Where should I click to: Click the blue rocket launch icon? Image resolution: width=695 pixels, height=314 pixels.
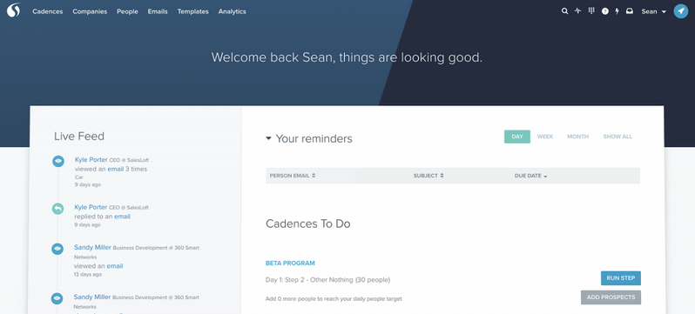click(x=681, y=11)
